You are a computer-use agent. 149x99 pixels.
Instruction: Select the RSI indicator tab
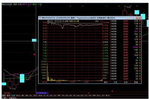coord(71,95)
